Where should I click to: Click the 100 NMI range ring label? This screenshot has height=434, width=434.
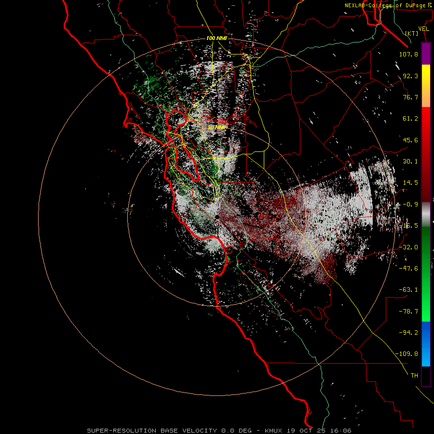(x=217, y=38)
